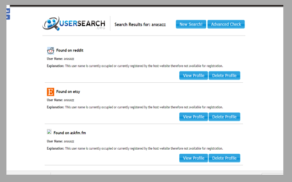The width and height of the screenshot is (292, 182).
Task: Click the broken askfm.fm image icon
Action: coord(49,132)
